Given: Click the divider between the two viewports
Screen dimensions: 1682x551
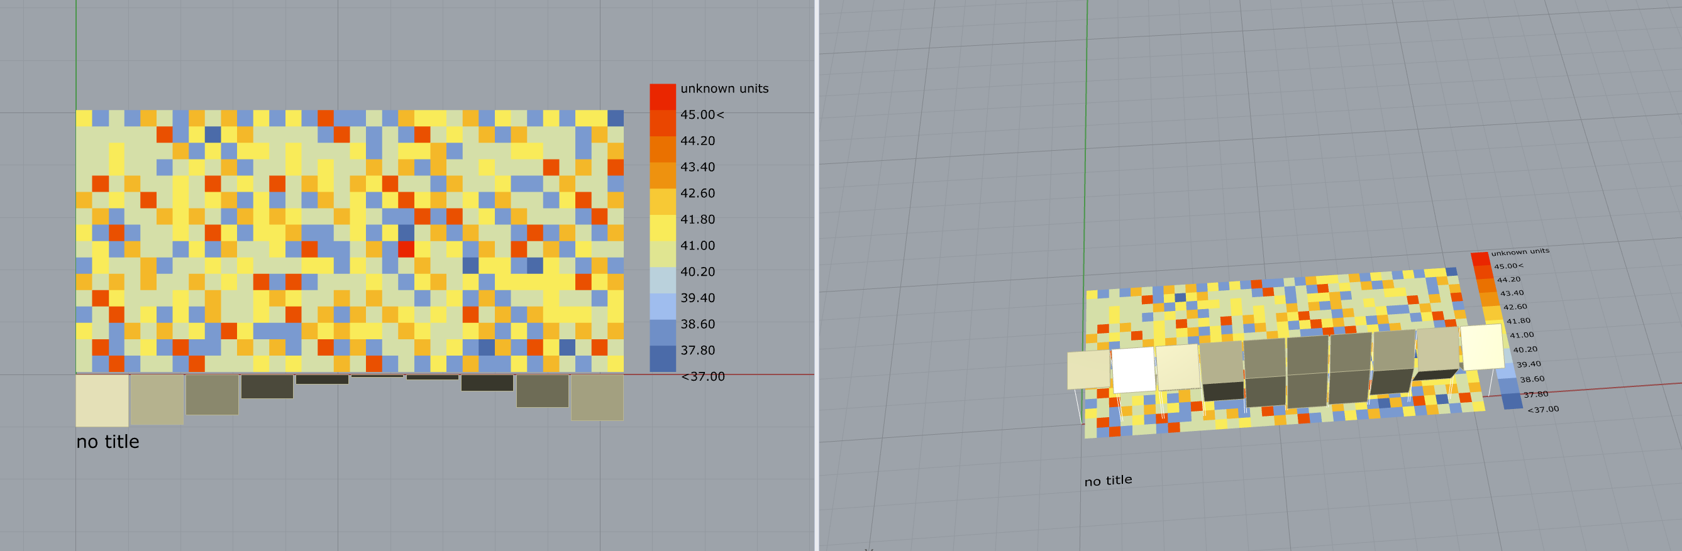Looking at the screenshot, I should tap(816, 275).
